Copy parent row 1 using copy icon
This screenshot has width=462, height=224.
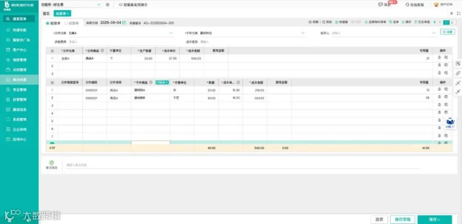click(x=446, y=58)
